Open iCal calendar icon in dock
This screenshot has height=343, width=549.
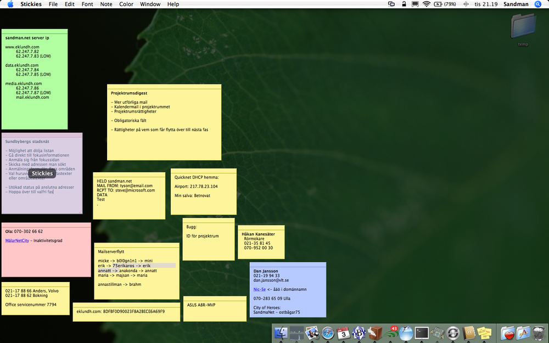[344, 333]
